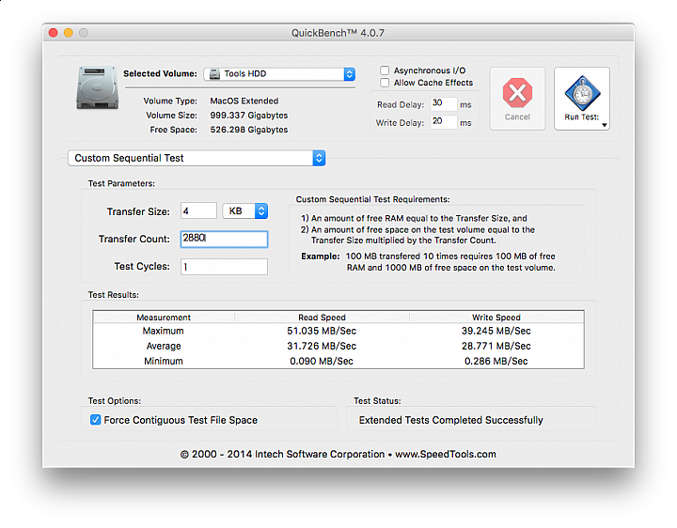This screenshot has width=677, height=528.
Task: Click the Read Speed column header
Action: click(x=323, y=317)
